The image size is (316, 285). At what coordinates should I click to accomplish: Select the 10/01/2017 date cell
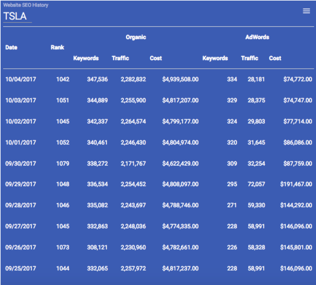(21, 142)
